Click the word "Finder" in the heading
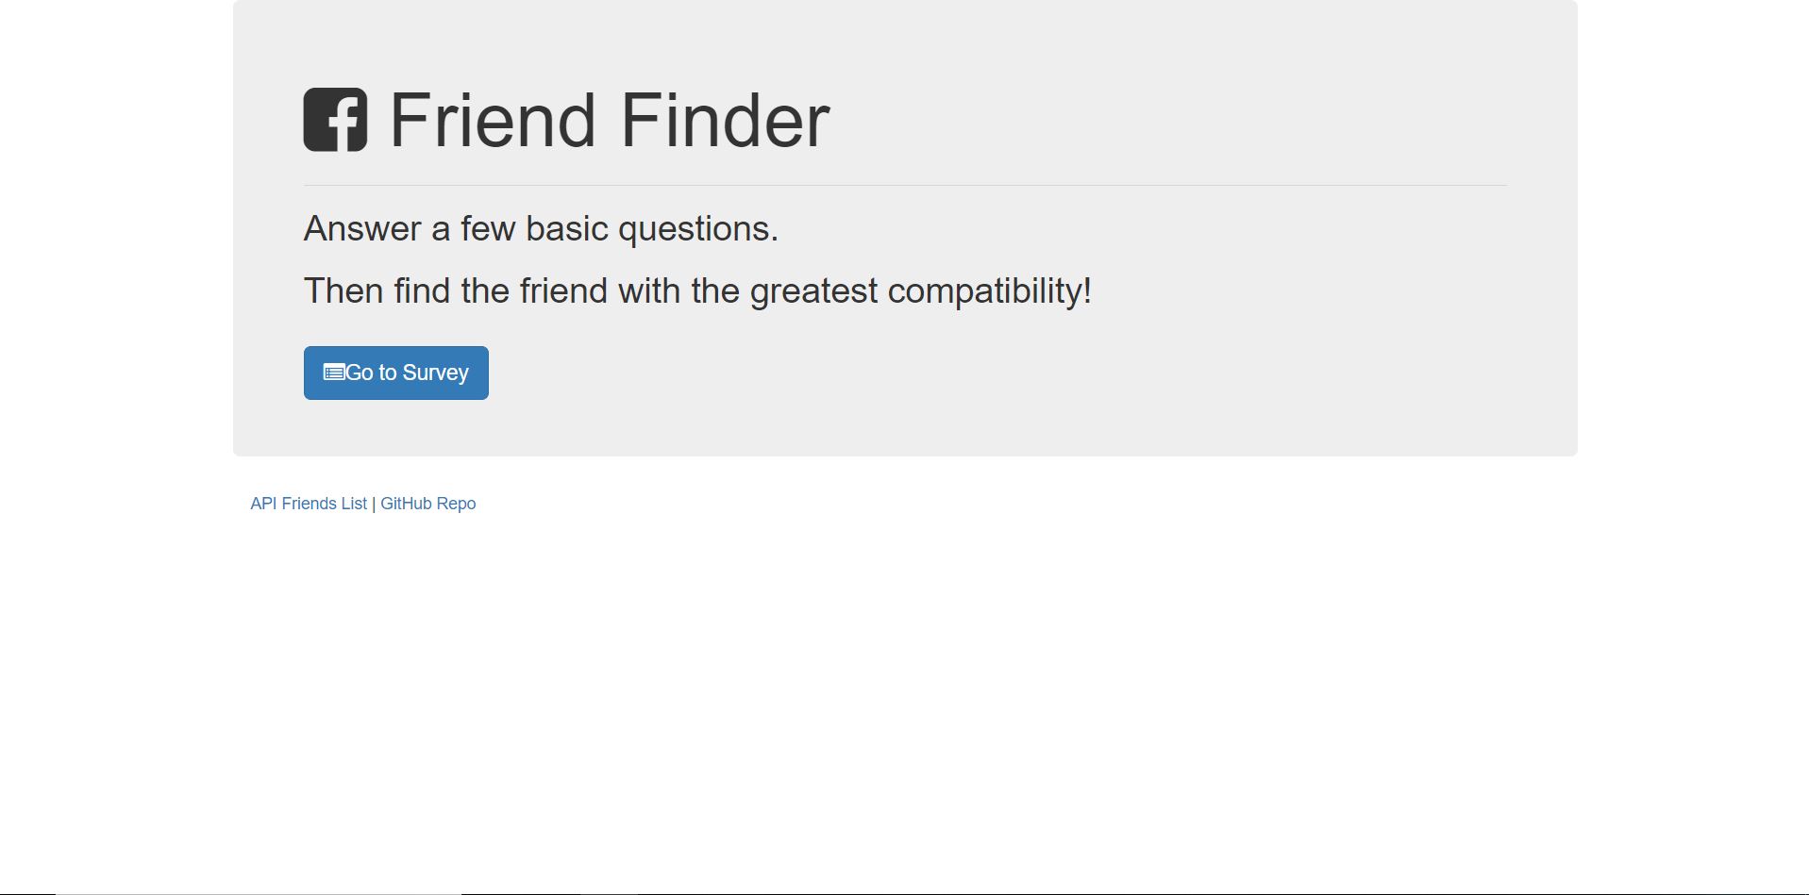Viewport: 1809px width, 895px height. [x=724, y=121]
